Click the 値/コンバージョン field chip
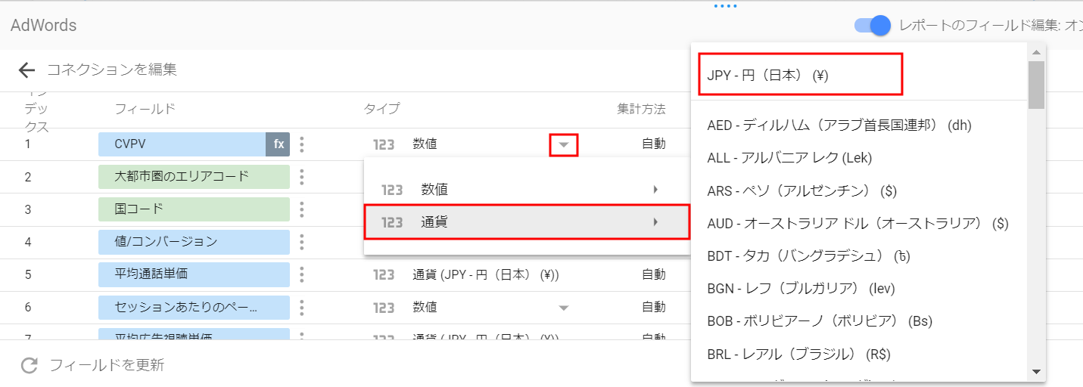This screenshot has width=1083, height=387. coord(195,242)
